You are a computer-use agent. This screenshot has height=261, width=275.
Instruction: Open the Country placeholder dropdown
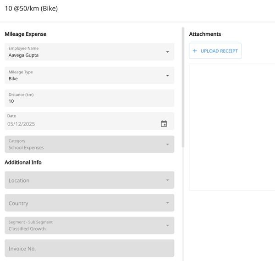(x=82, y=203)
